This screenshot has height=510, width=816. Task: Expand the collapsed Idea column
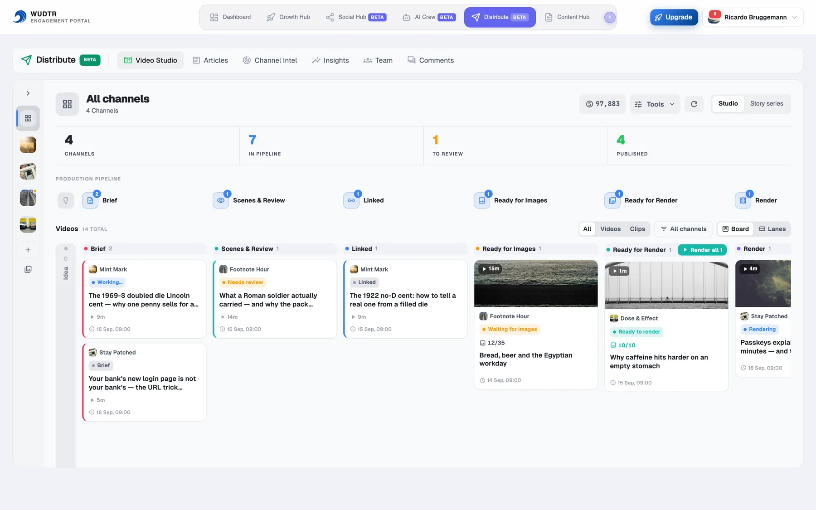pos(66,356)
